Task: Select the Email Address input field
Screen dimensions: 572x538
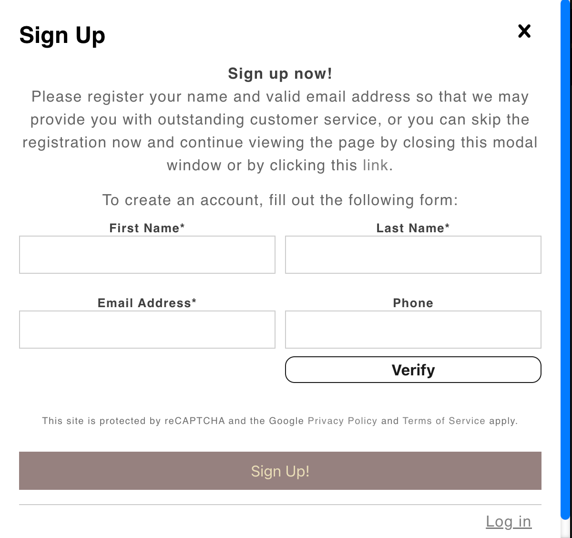Action: coord(147,330)
